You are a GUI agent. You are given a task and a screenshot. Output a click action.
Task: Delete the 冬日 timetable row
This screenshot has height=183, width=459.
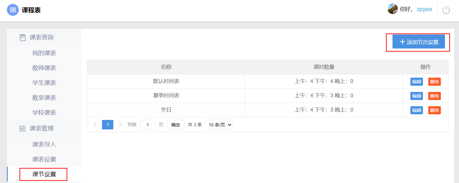coord(434,110)
